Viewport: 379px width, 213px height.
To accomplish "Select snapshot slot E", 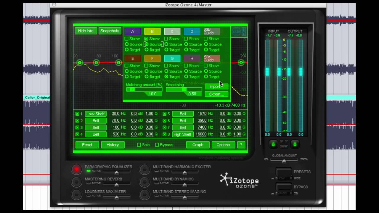I will point(132,58).
